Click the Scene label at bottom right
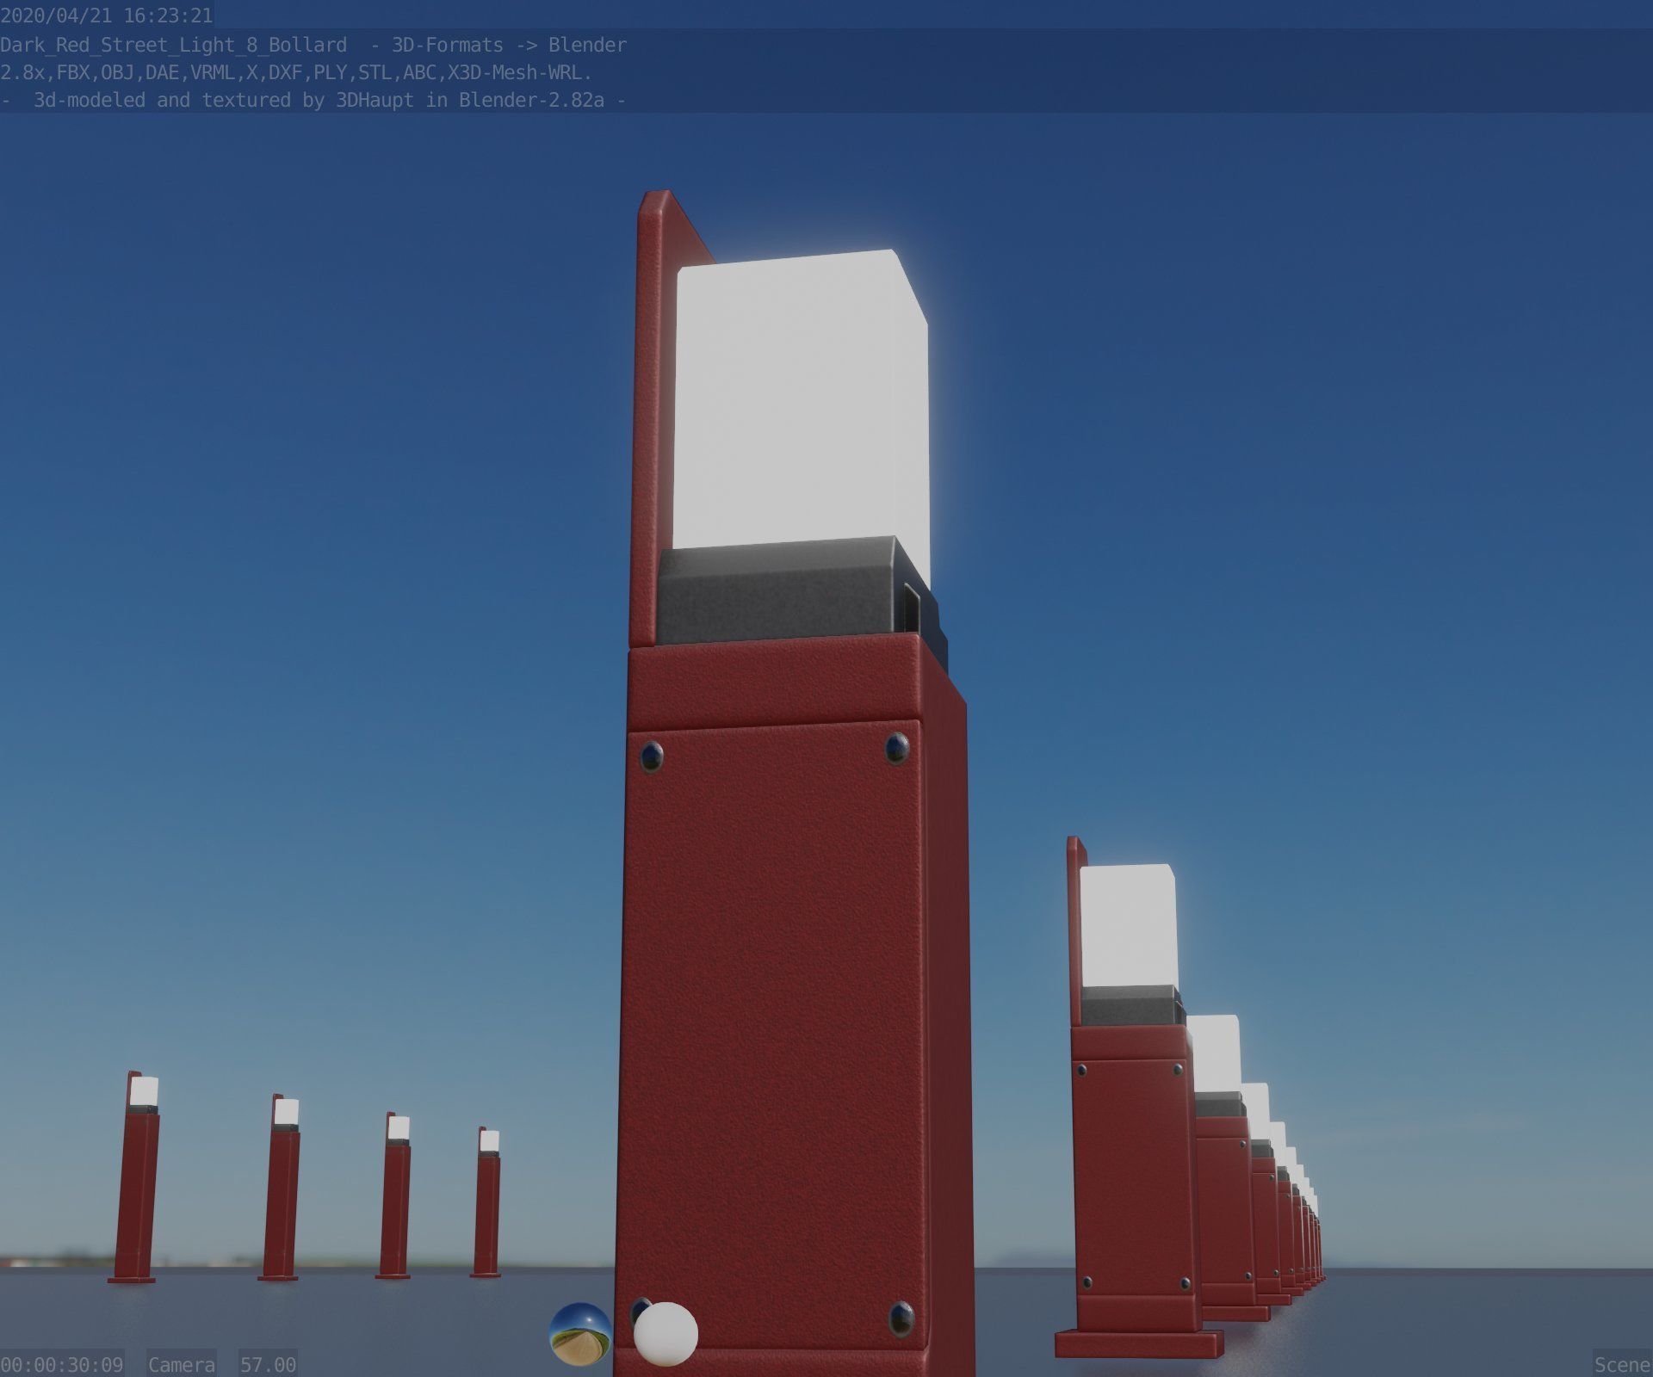This screenshot has width=1653, height=1377. point(1622,1365)
